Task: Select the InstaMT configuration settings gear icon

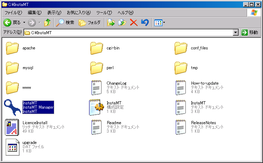Action: click(x=96, y=107)
